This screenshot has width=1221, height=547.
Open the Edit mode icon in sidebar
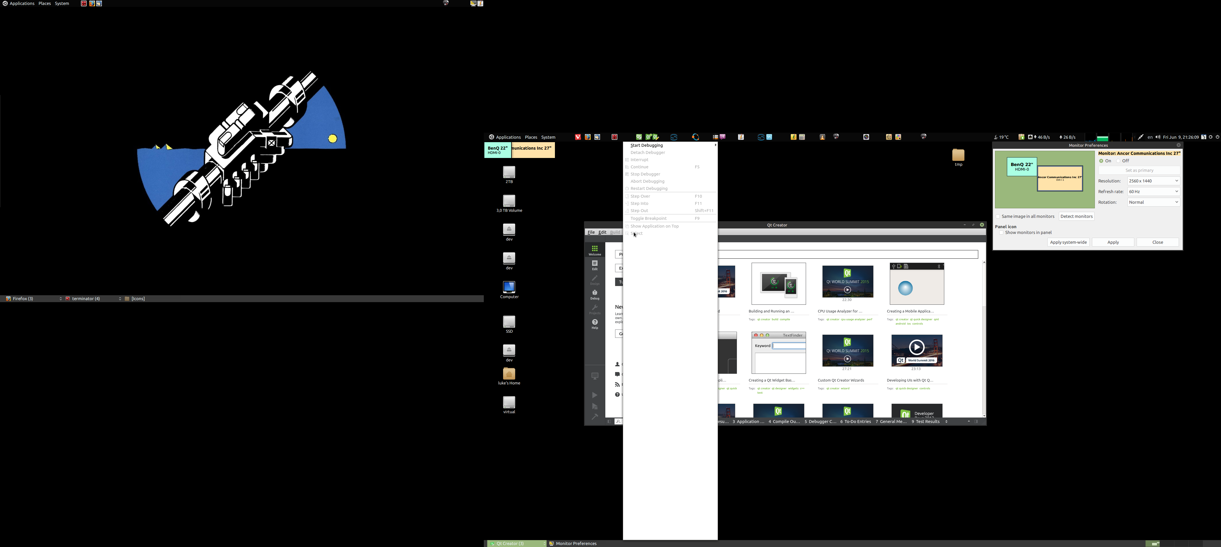click(x=594, y=265)
